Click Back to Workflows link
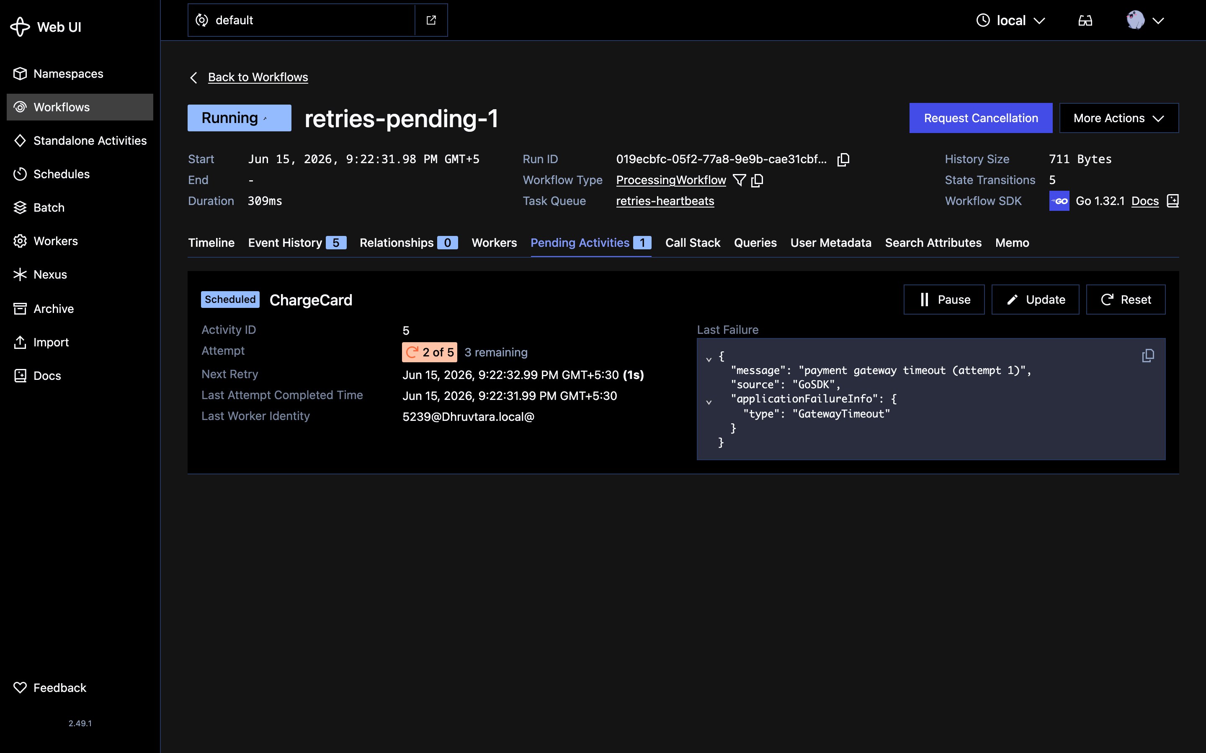Viewport: 1206px width, 753px height. [x=258, y=77]
